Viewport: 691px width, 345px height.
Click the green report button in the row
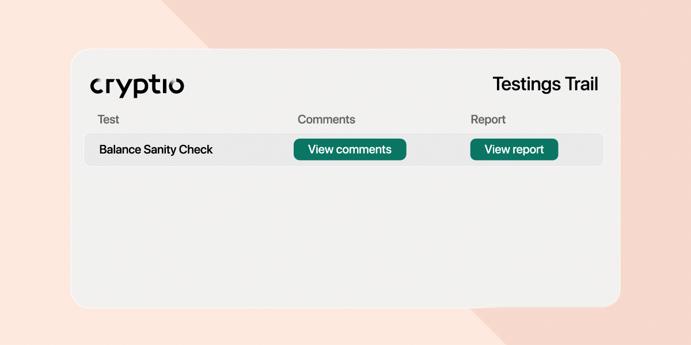(x=514, y=149)
